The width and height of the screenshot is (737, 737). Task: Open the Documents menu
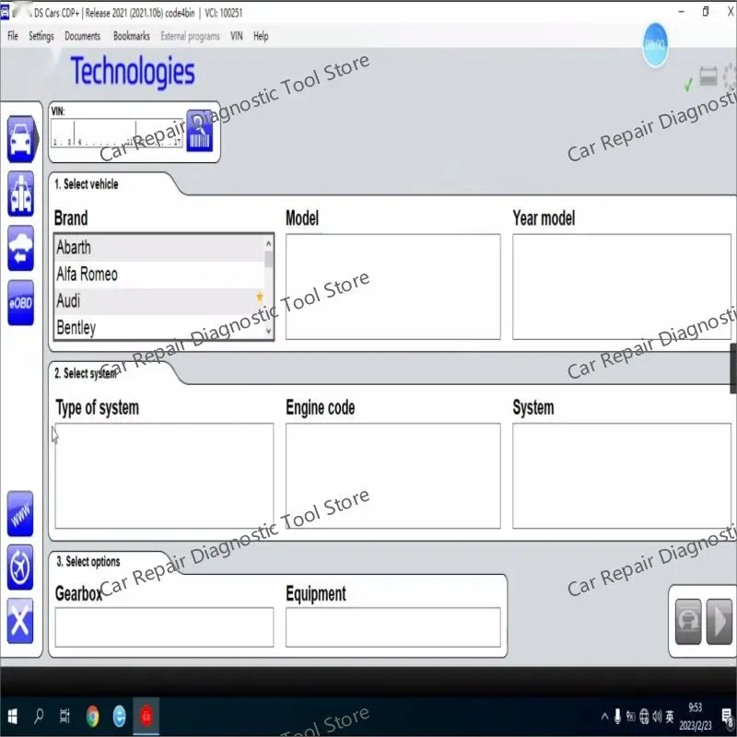[x=82, y=36]
